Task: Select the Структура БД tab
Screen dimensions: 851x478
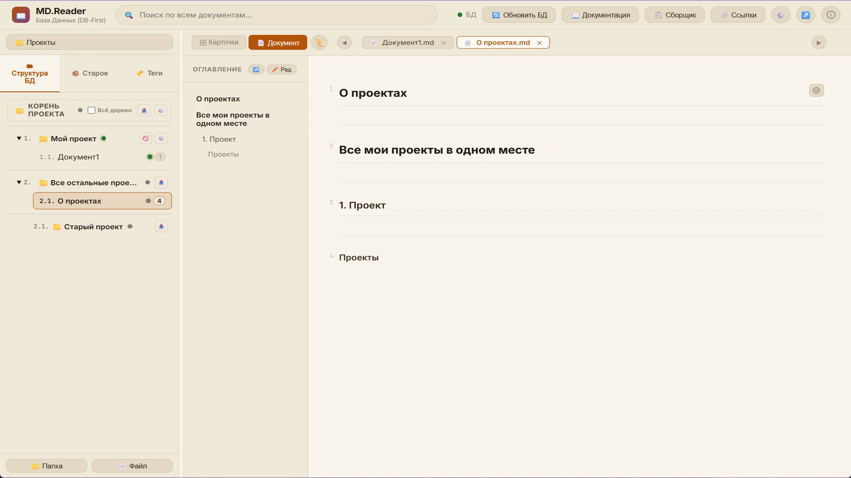Action: pos(30,73)
